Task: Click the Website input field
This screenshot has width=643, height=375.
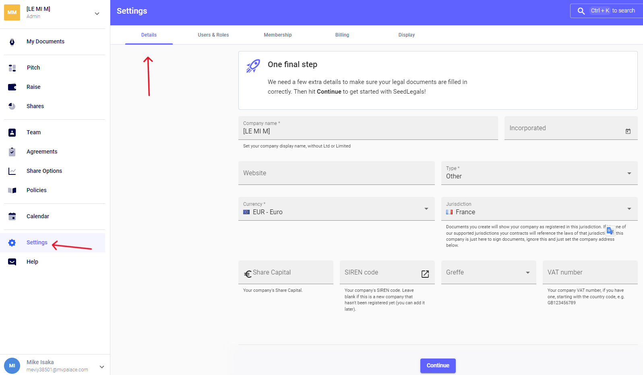Action: tap(336, 173)
